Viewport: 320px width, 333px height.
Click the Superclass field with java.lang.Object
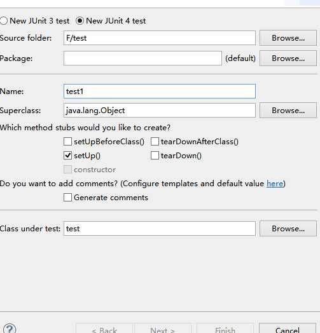coord(160,110)
